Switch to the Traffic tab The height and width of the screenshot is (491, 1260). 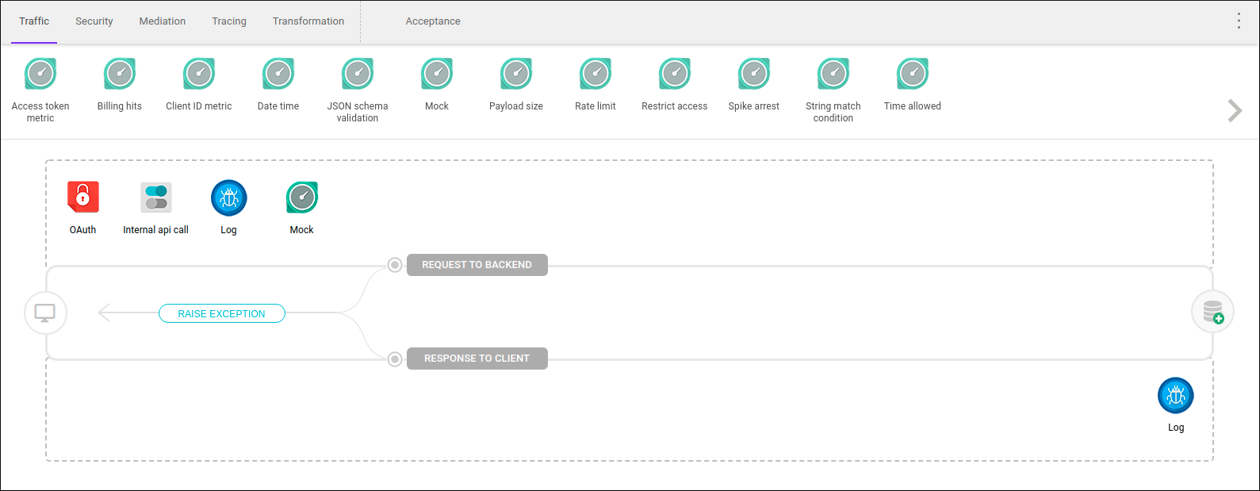pyautogui.click(x=34, y=21)
